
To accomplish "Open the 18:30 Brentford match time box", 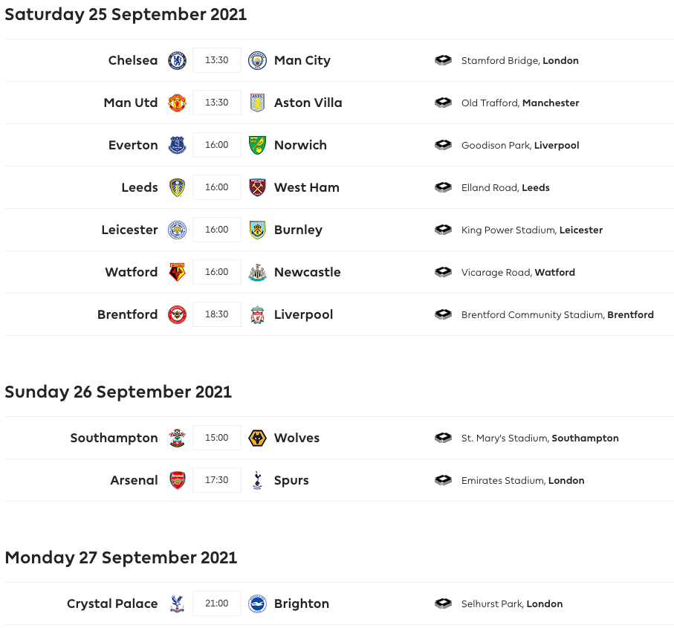I will coord(217,314).
